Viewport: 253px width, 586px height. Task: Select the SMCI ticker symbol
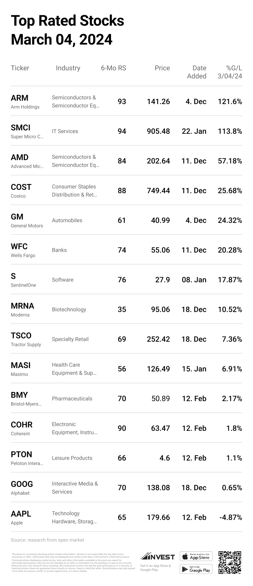[x=21, y=128]
